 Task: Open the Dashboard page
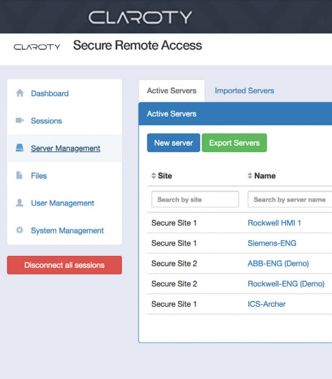(x=50, y=93)
